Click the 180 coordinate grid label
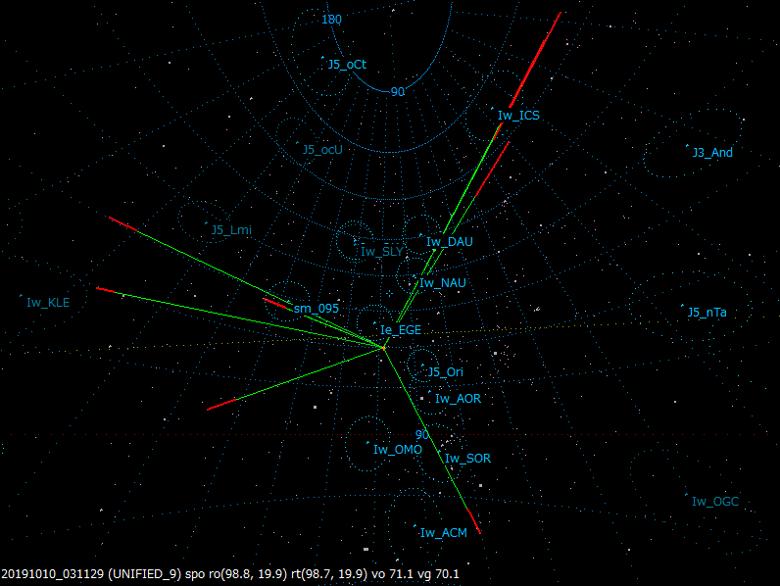Viewport: 780px width, 586px height. pyautogui.click(x=331, y=20)
